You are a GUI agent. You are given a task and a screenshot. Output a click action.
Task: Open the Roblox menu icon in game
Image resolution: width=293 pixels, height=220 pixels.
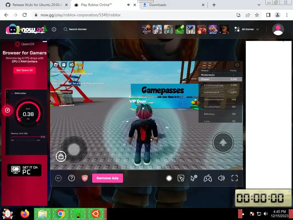[56, 65]
